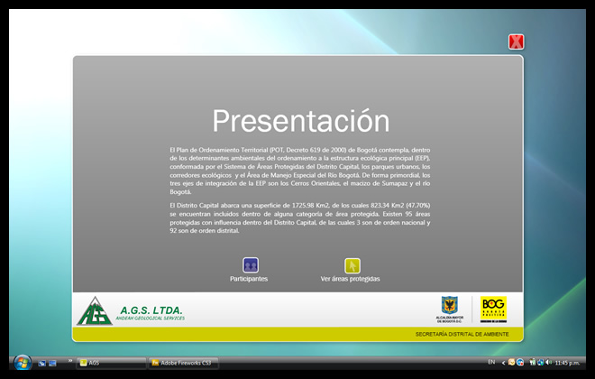
Task: Open the volume speaker tray icon
Action: tap(549, 362)
